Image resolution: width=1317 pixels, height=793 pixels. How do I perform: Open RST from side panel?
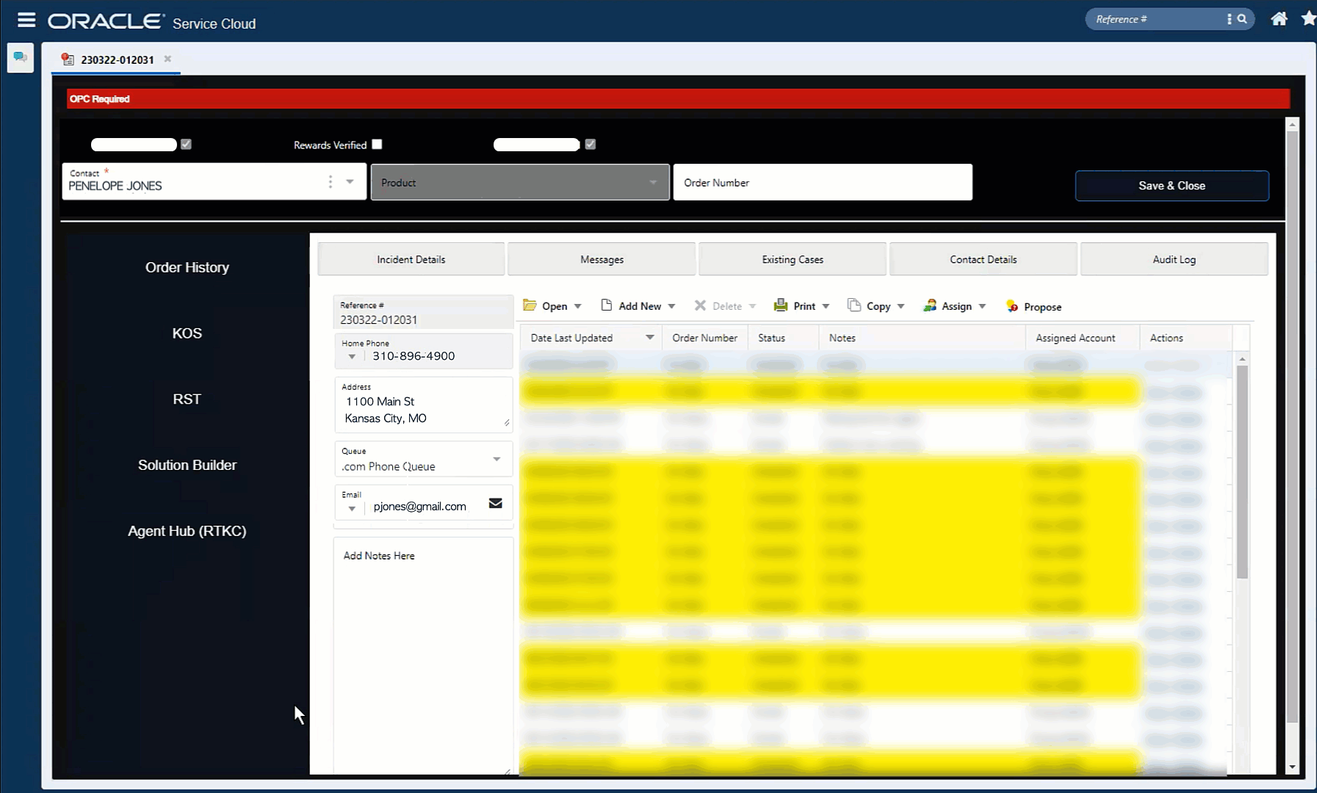[187, 399]
